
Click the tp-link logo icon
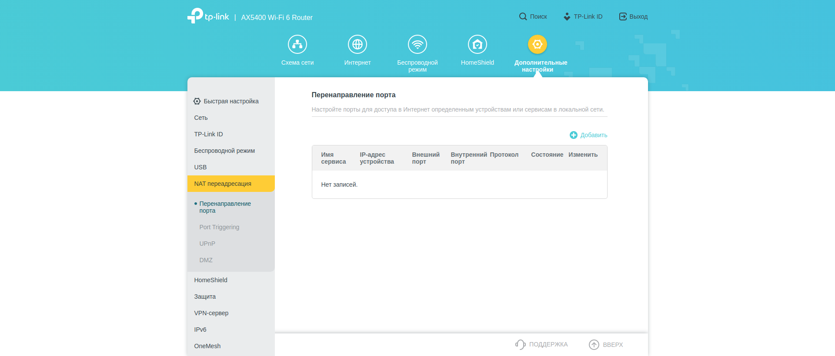[195, 16]
